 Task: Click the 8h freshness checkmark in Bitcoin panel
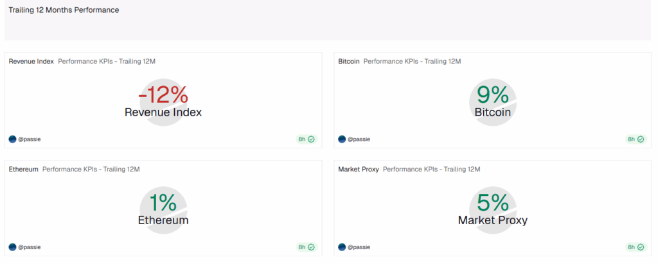coord(641,139)
